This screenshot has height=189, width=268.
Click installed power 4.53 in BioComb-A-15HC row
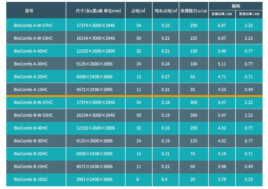[x=222, y=90]
